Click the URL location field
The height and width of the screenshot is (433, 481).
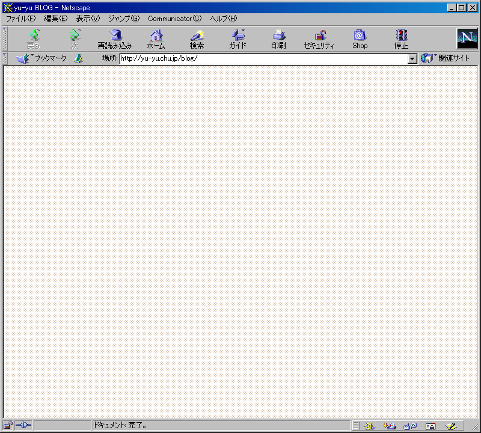pos(263,58)
